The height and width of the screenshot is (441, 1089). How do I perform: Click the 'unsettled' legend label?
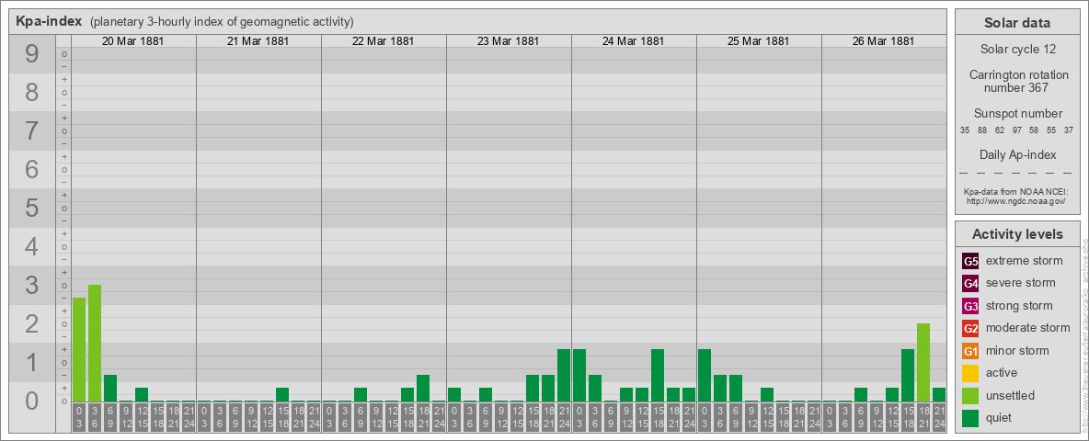pos(1011,395)
